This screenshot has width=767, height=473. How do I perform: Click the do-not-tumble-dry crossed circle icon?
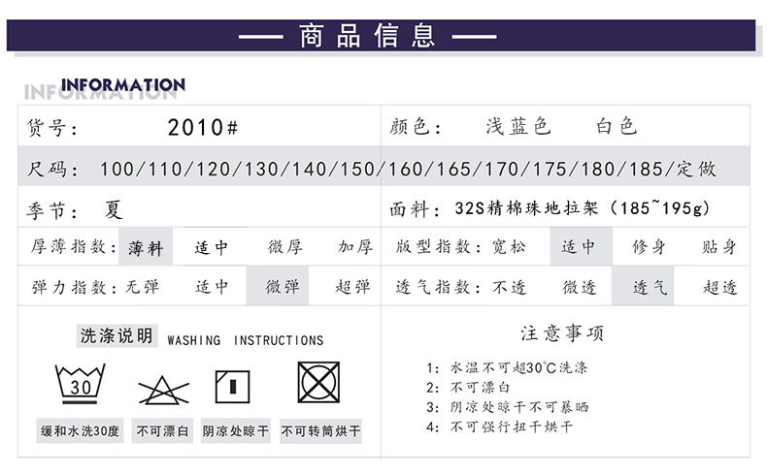tap(318, 382)
